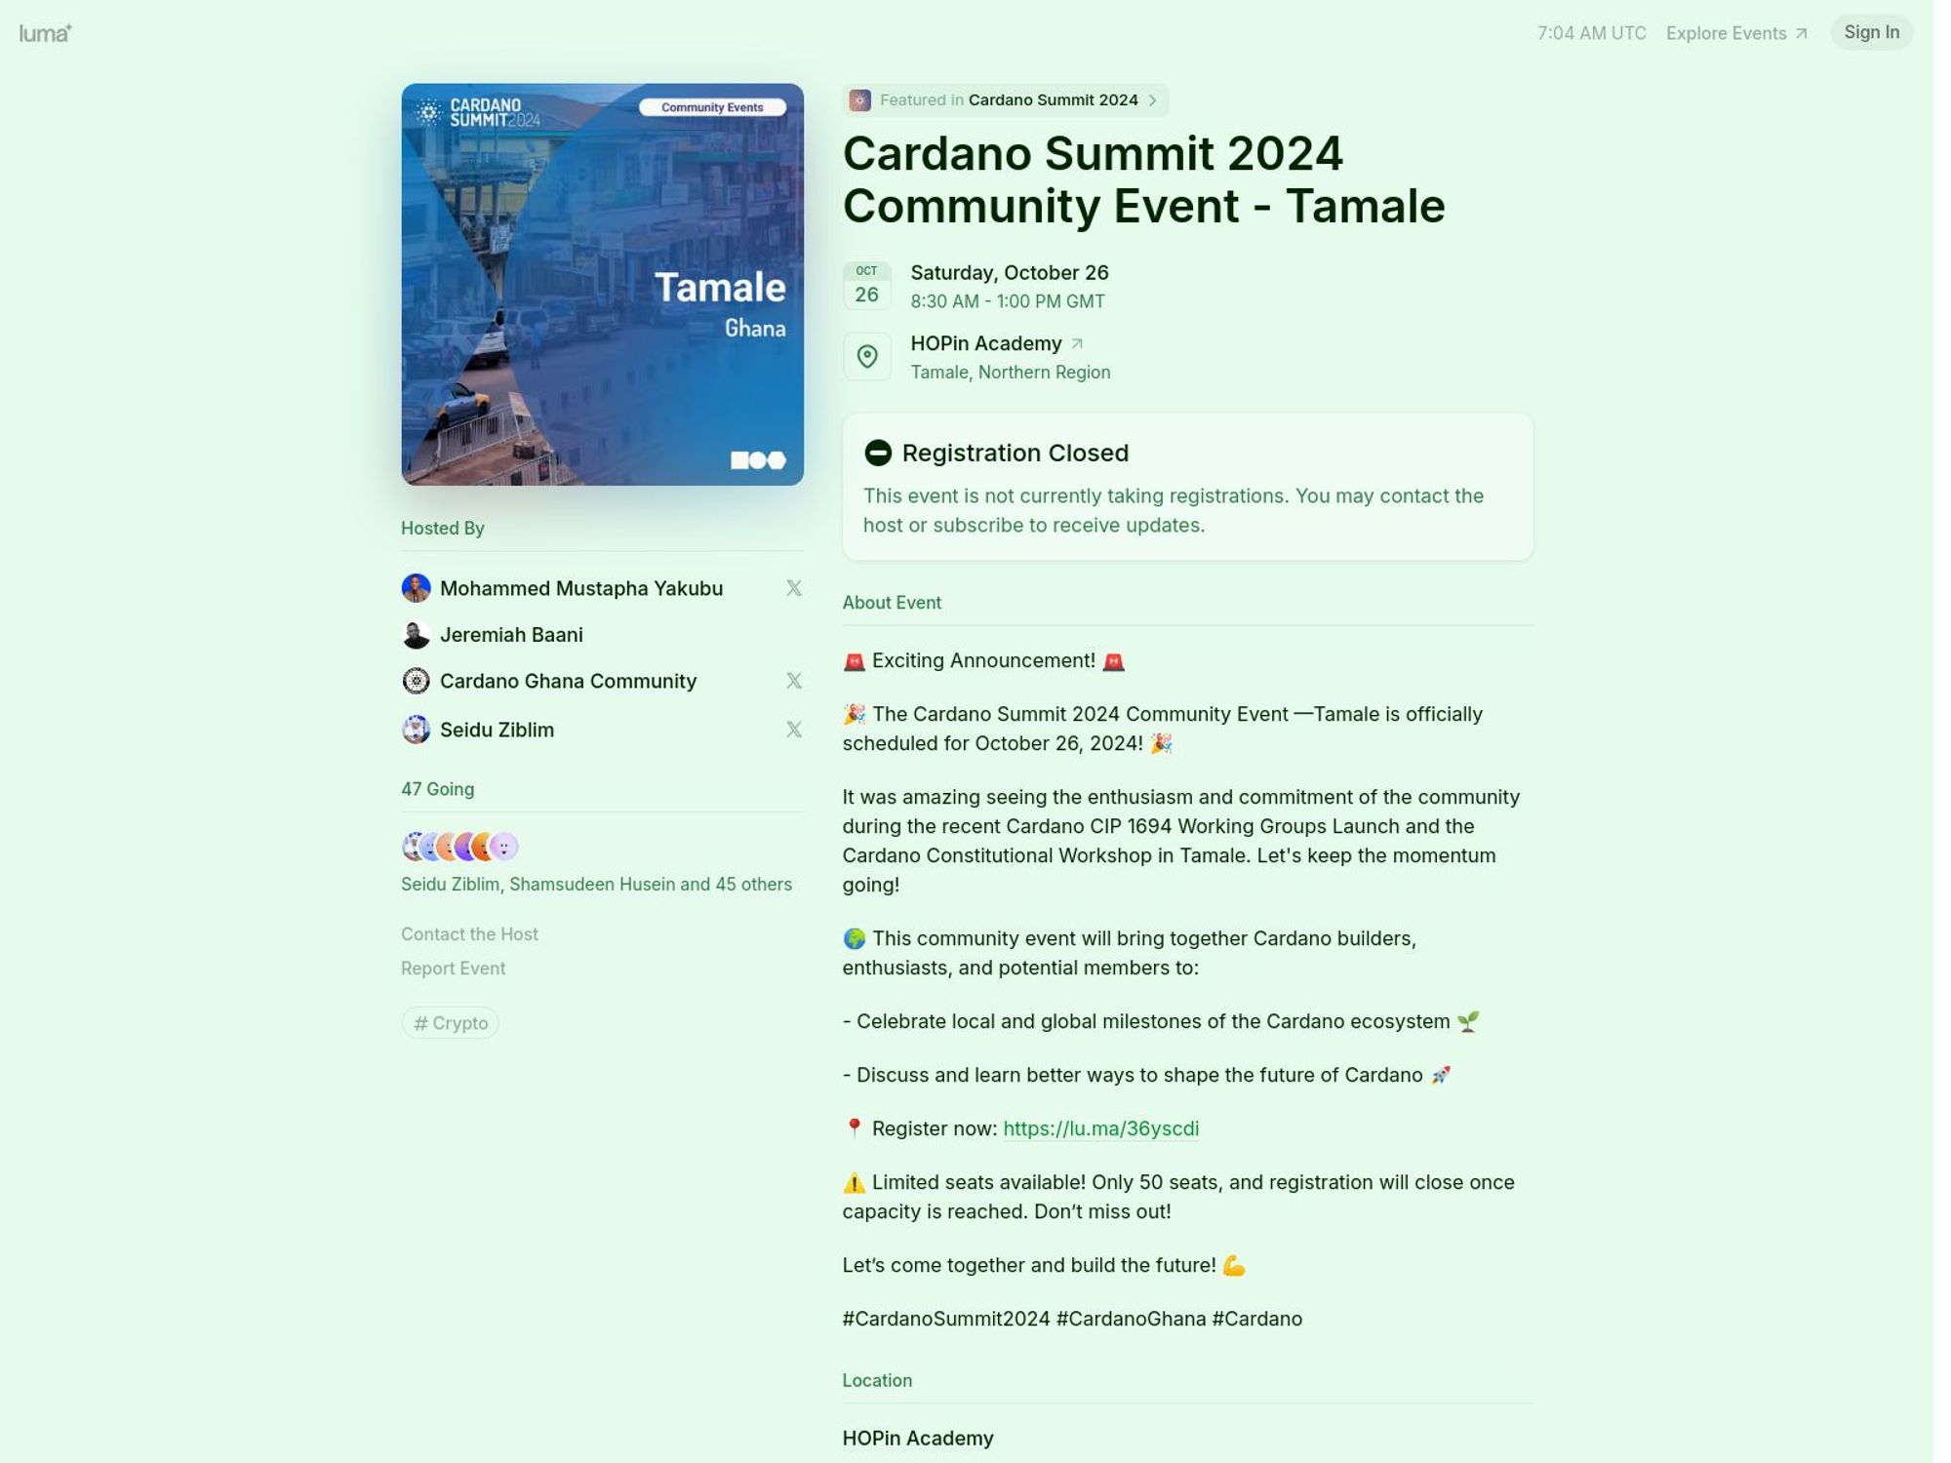Click the Contact the Host link
The width and height of the screenshot is (1951, 1463).
pos(468,932)
